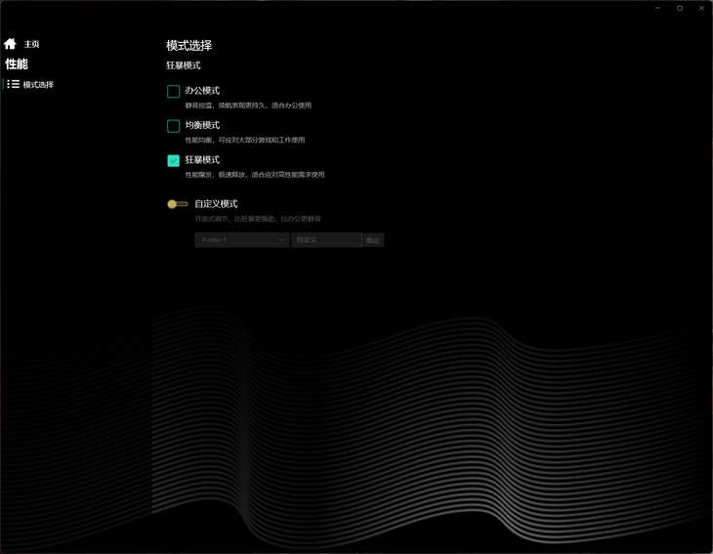
Task: Check the 均衡模式 checkbox
Action: click(173, 126)
